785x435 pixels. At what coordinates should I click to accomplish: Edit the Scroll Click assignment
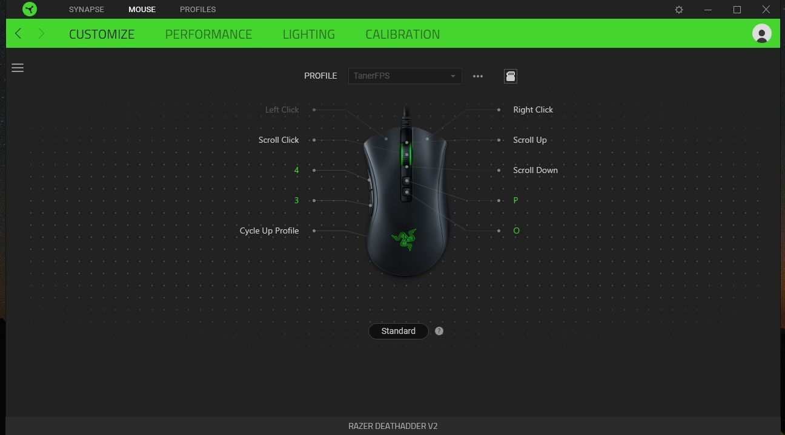coord(279,140)
